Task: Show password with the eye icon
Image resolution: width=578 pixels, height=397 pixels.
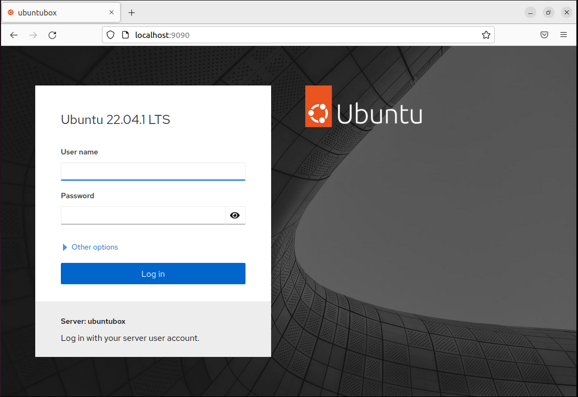Action: 235,215
